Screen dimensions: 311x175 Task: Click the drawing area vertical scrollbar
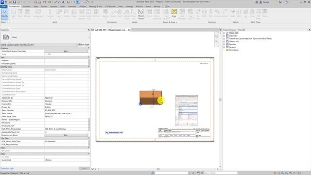220,100
